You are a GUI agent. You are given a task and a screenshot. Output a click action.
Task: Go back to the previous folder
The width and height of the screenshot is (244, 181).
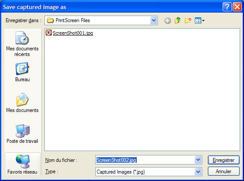coord(167,20)
